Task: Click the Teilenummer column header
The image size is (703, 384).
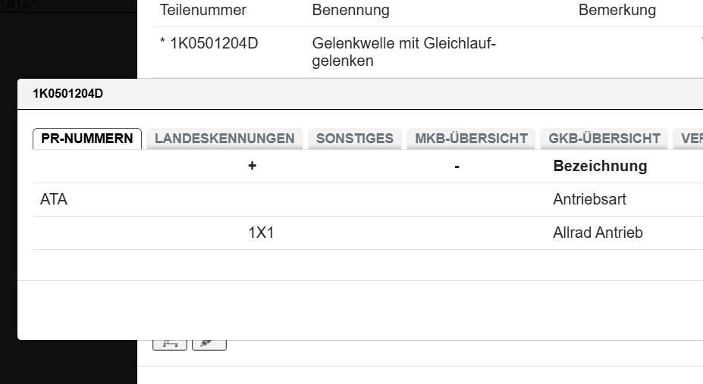Action: click(x=203, y=11)
